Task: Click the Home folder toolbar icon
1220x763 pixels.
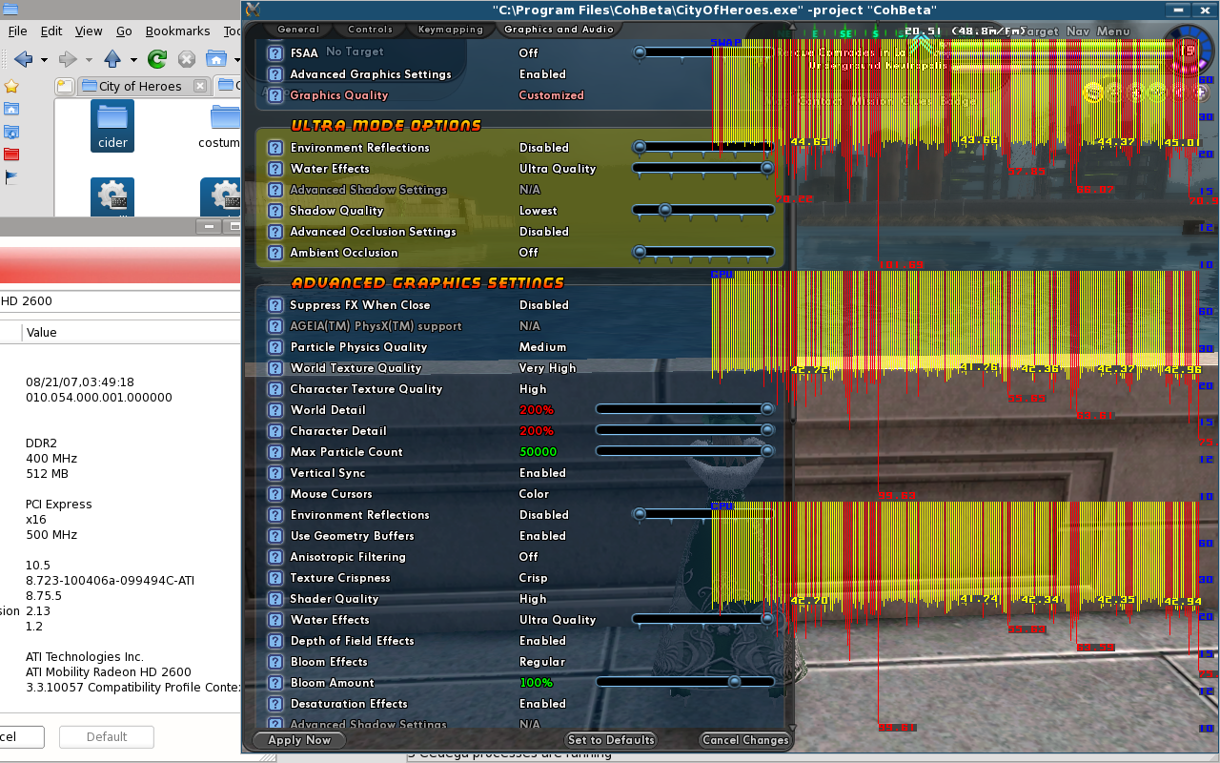Action: [215, 59]
